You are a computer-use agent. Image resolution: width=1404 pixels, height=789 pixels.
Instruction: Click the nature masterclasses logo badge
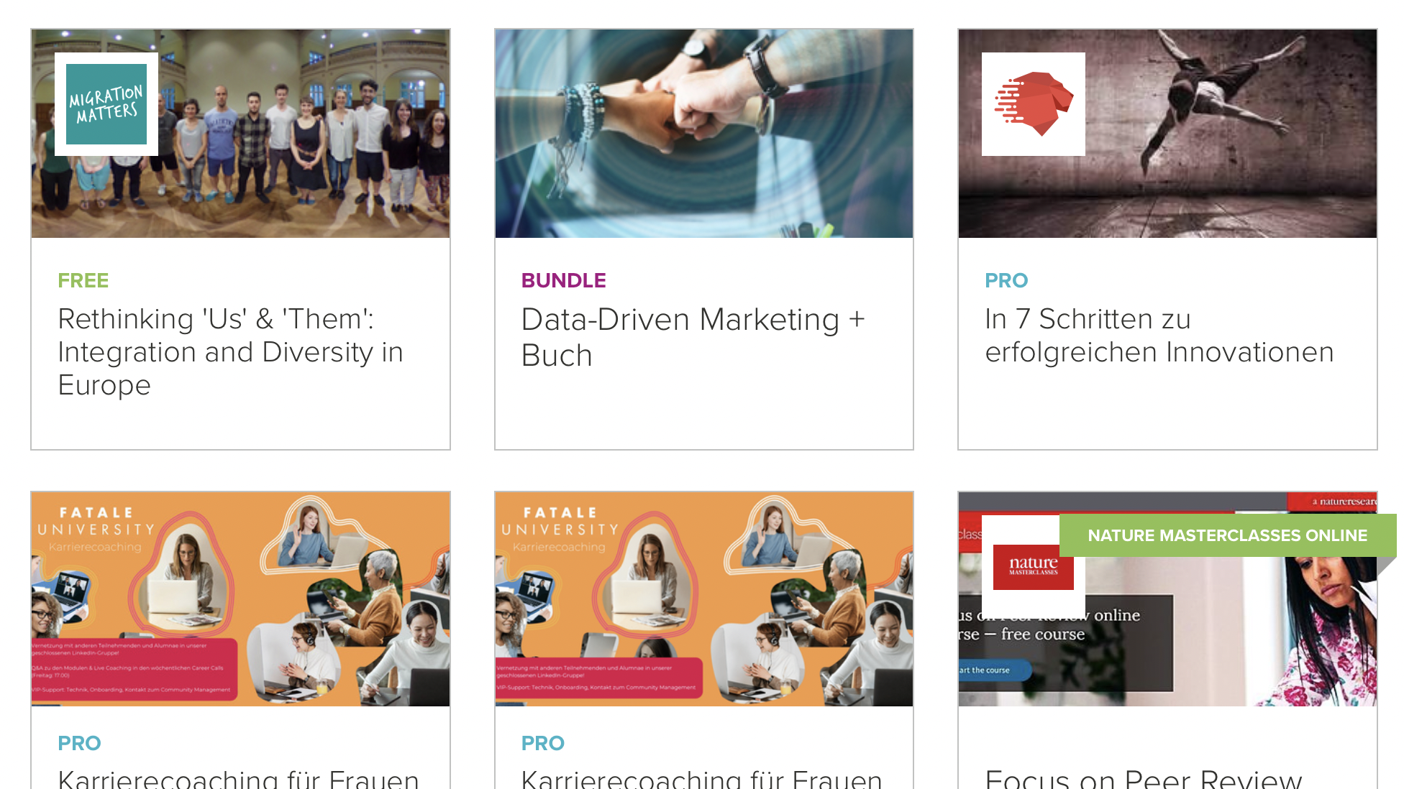coord(1033,567)
